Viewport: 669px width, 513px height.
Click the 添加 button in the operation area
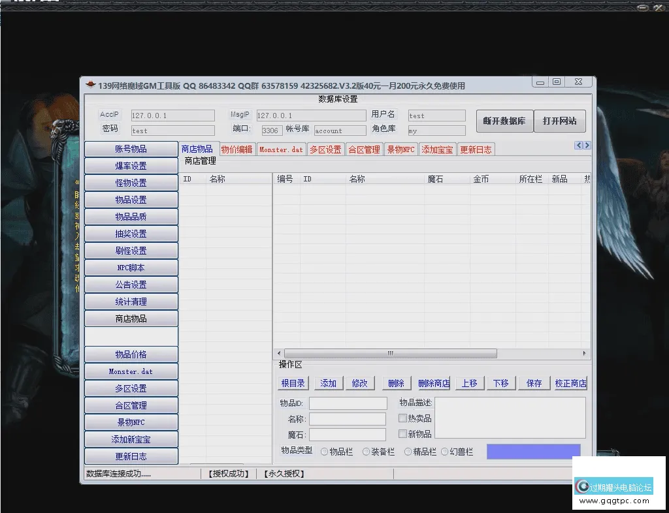[x=328, y=383]
